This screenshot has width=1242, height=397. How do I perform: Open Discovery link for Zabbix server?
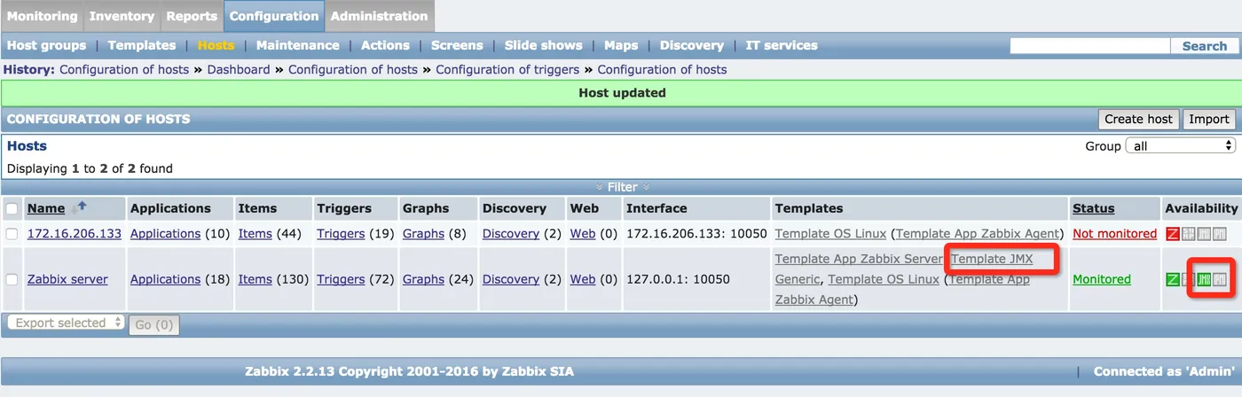click(511, 279)
